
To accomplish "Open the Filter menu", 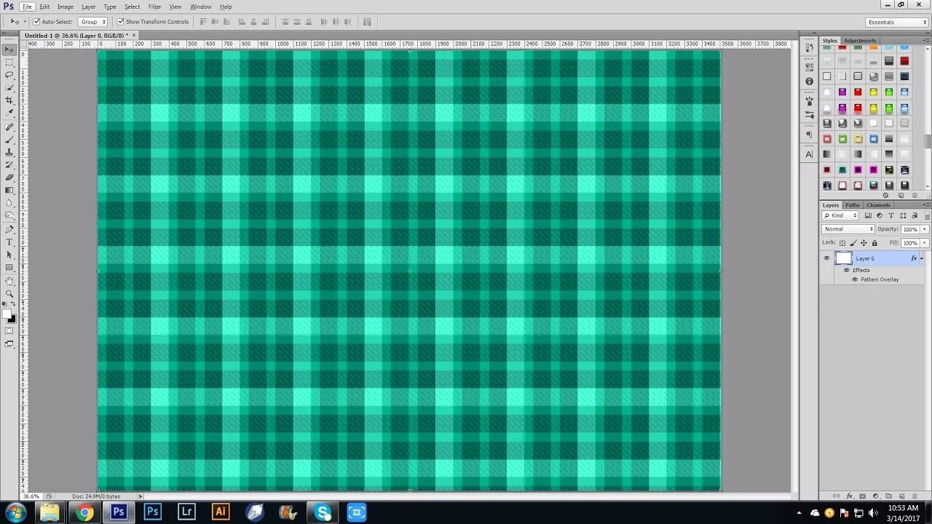I will point(154,7).
